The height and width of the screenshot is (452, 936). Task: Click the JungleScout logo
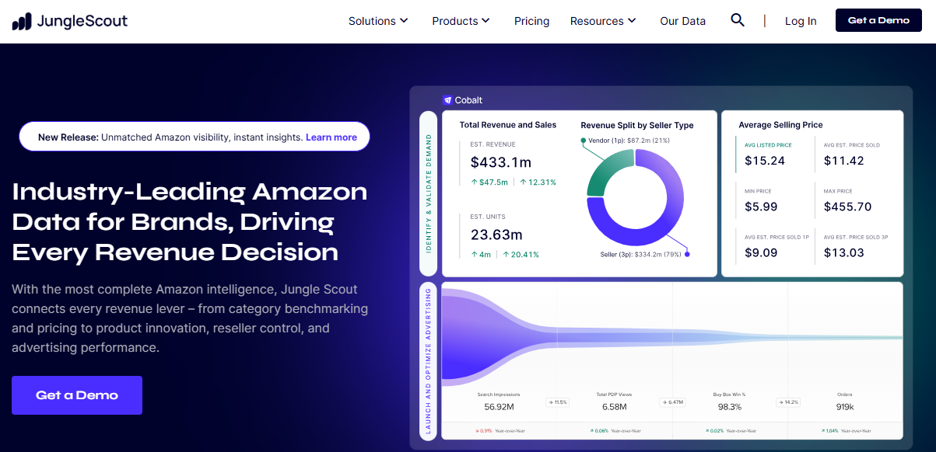70,21
